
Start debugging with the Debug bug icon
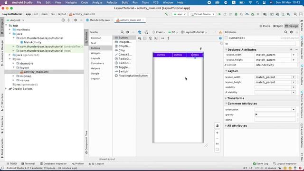(x=236, y=14)
